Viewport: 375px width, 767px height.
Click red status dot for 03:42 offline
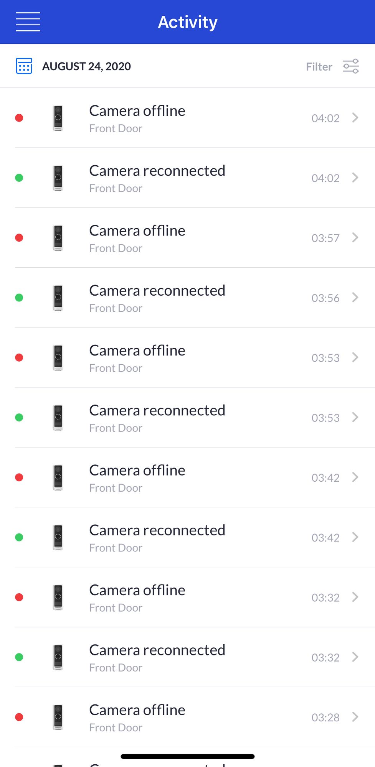pyautogui.click(x=19, y=477)
